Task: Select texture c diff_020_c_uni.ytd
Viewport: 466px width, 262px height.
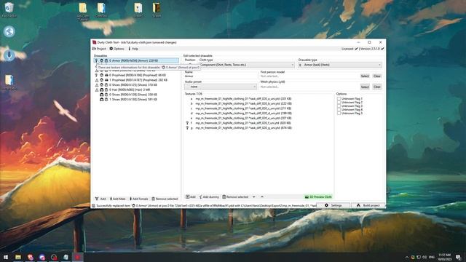Action: coord(243,108)
